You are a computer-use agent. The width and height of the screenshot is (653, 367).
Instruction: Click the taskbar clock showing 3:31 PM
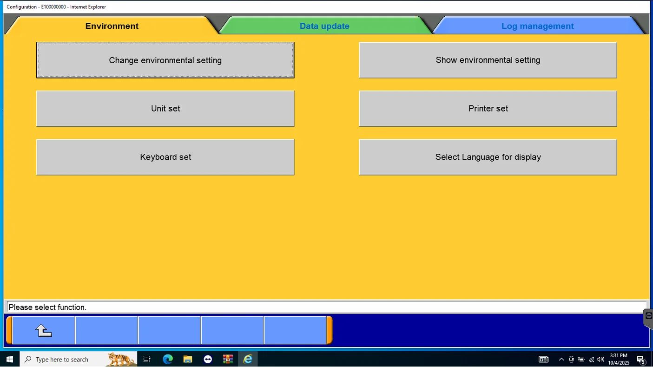(619, 359)
